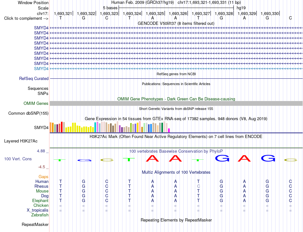Screen dimensions: 303x232
Task: Click the dark green GTEx expression bar
Action: tap(162, 127)
